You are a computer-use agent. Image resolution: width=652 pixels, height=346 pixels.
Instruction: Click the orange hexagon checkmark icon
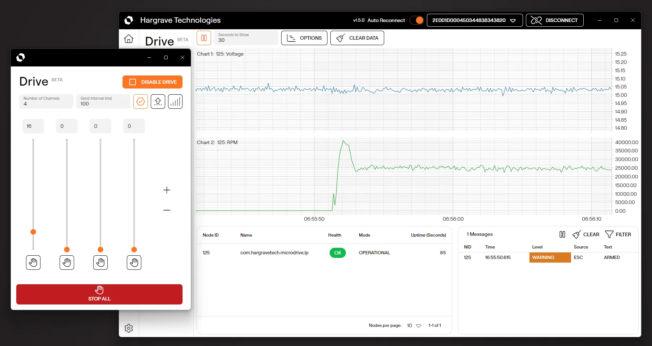pos(141,101)
